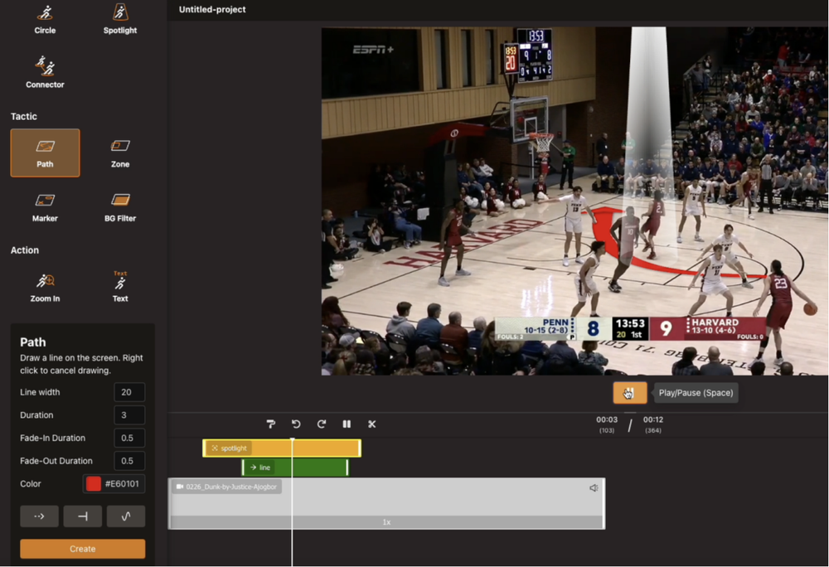
Task: Open the red color swatch picker
Action: tap(94, 483)
